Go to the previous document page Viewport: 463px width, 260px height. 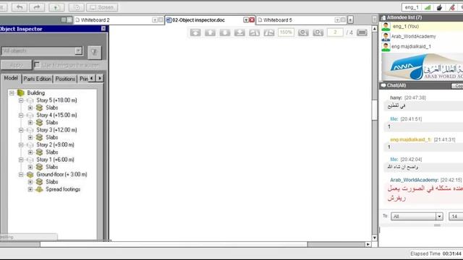(210, 32)
